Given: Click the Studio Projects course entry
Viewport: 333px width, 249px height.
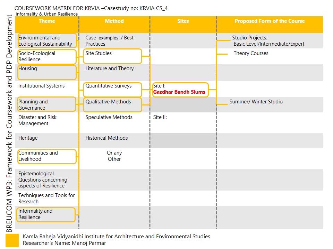Looking at the screenshot, I should pyautogui.click(x=268, y=41).
